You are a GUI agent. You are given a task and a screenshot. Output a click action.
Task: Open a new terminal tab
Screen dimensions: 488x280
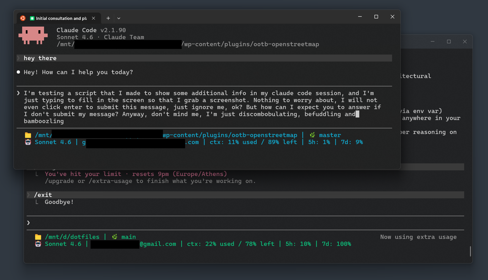108,18
